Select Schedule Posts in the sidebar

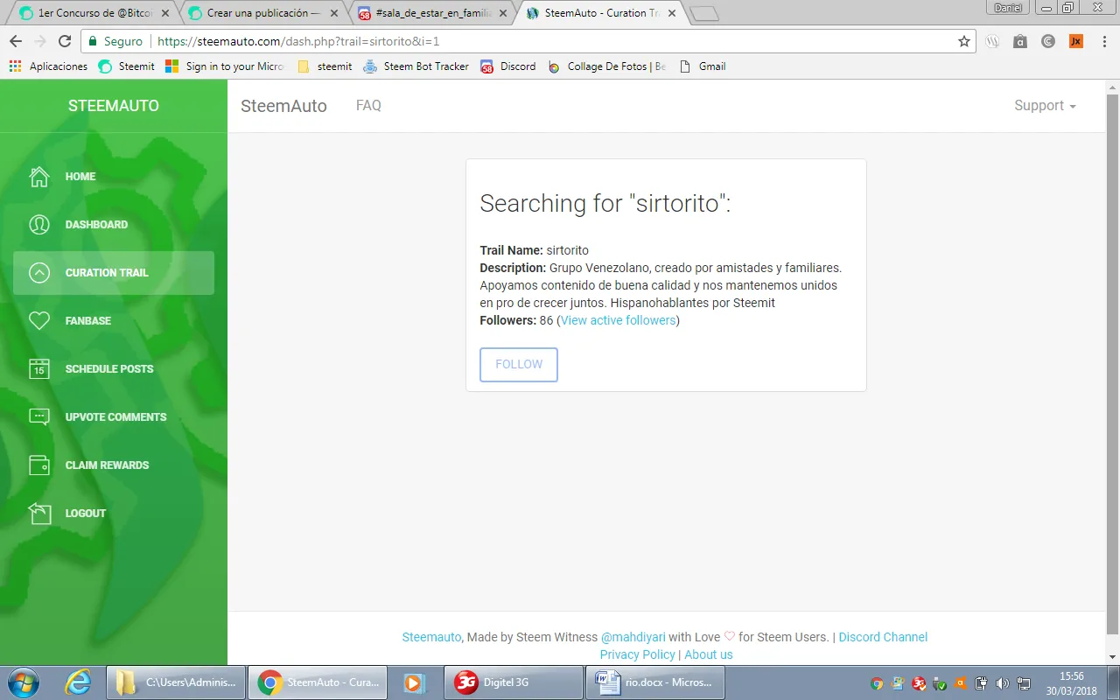tap(114, 369)
